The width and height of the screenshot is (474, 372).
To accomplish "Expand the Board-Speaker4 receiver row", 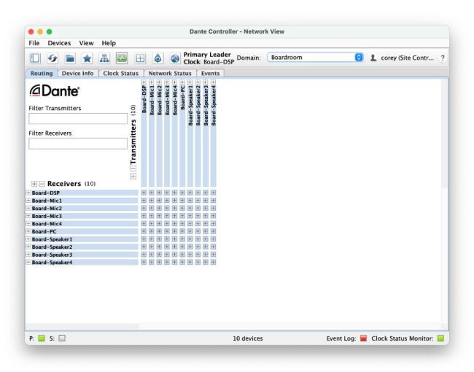I will pos(28,263).
